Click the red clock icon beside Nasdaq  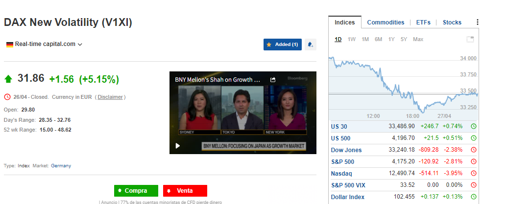pyautogui.click(x=473, y=174)
